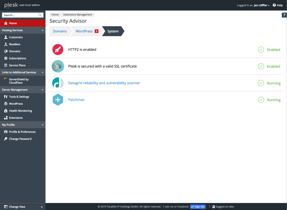Close the Change View sidebar bar
Image resolution: width=287 pixels, height=210 pixels.
click(x=42, y=207)
